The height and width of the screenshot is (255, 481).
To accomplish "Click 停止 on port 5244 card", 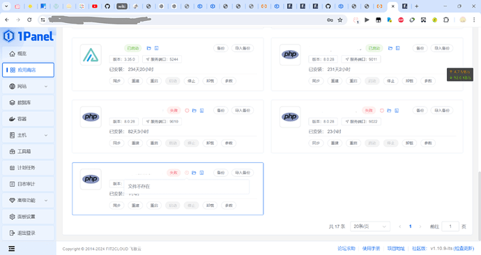I will (192, 81).
